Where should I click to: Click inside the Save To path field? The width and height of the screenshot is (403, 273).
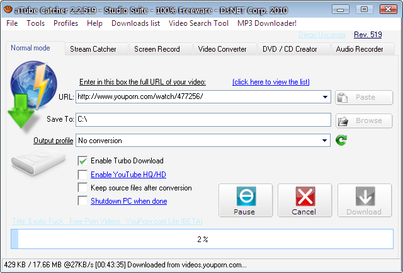(x=203, y=120)
